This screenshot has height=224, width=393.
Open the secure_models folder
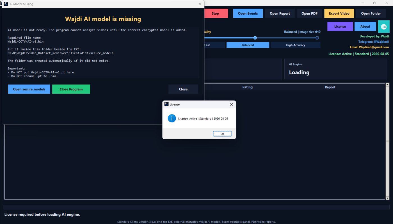click(x=29, y=89)
